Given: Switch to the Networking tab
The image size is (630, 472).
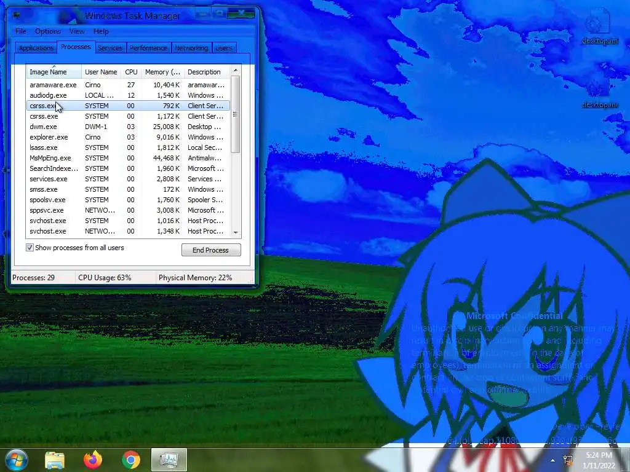Looking at the screenshot, I should [x=191, y=48].
